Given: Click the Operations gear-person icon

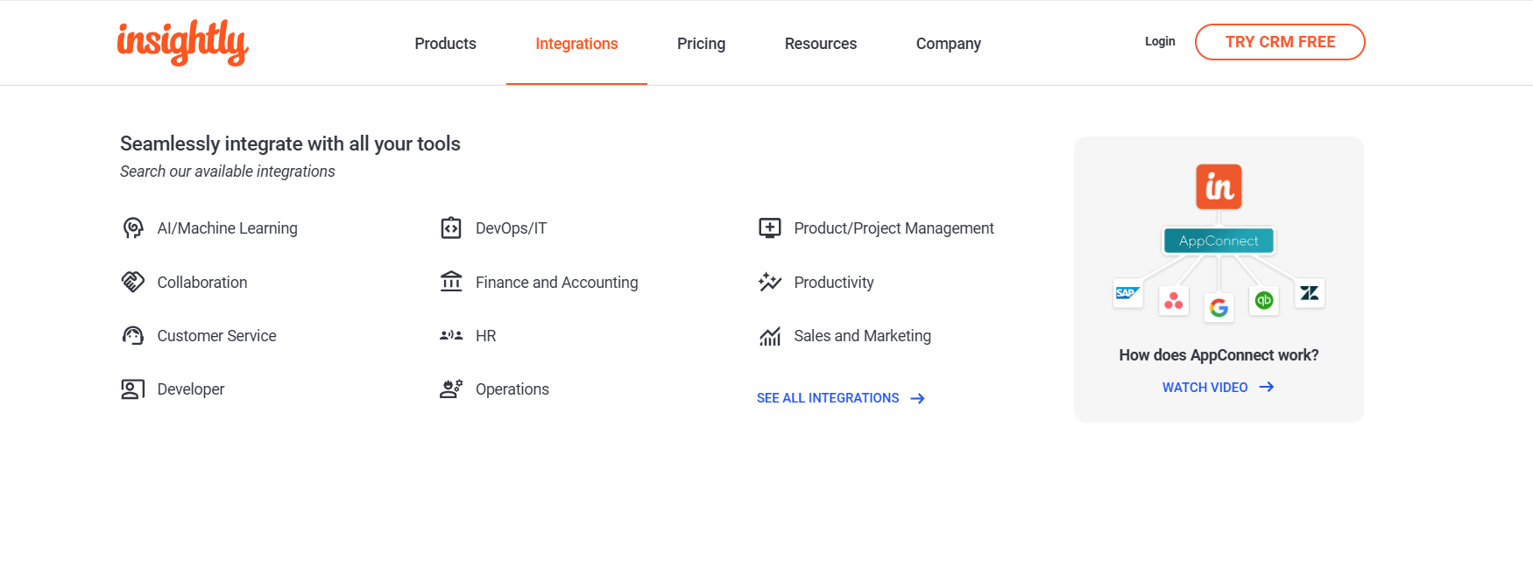Looking at the screenshot, I should [x=451, y=389].
